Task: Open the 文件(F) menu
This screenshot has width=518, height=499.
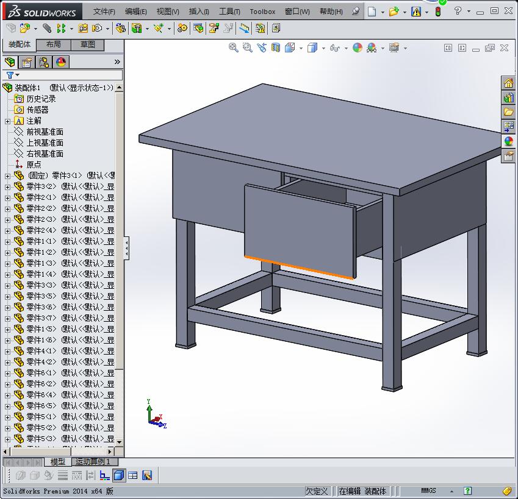Action: click(x=104, y=12)
